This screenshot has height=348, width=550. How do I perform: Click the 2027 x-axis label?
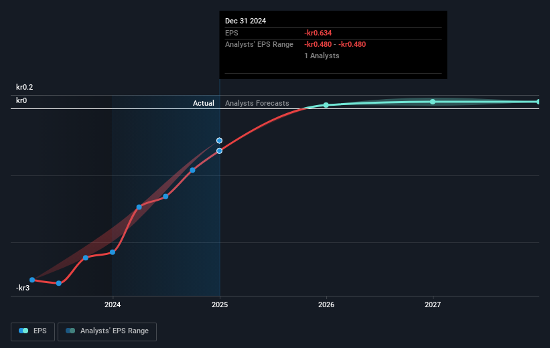tap(433, 304)
